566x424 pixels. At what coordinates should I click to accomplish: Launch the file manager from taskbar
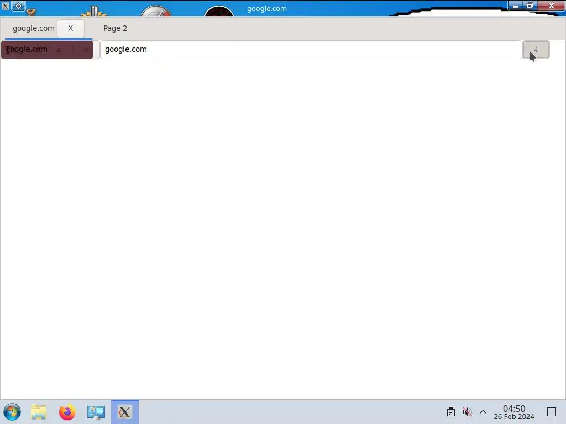[x=39, y=412]
